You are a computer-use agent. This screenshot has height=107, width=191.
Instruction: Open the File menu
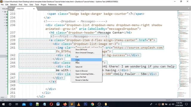point(2,5)
